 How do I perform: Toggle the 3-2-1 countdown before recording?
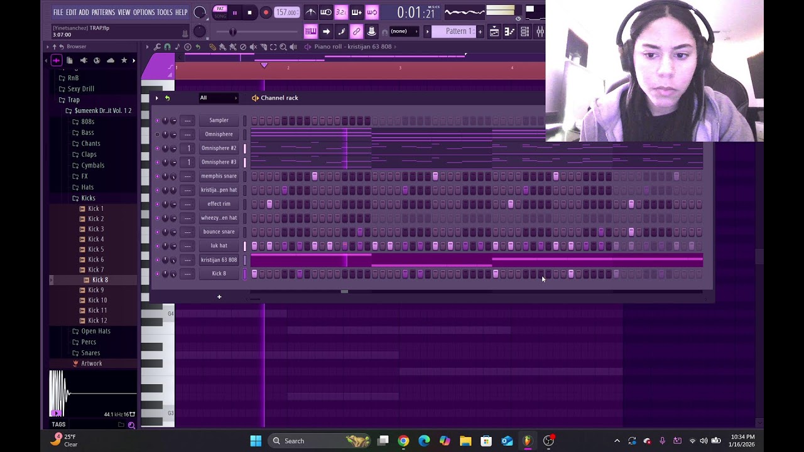[341, 13]
